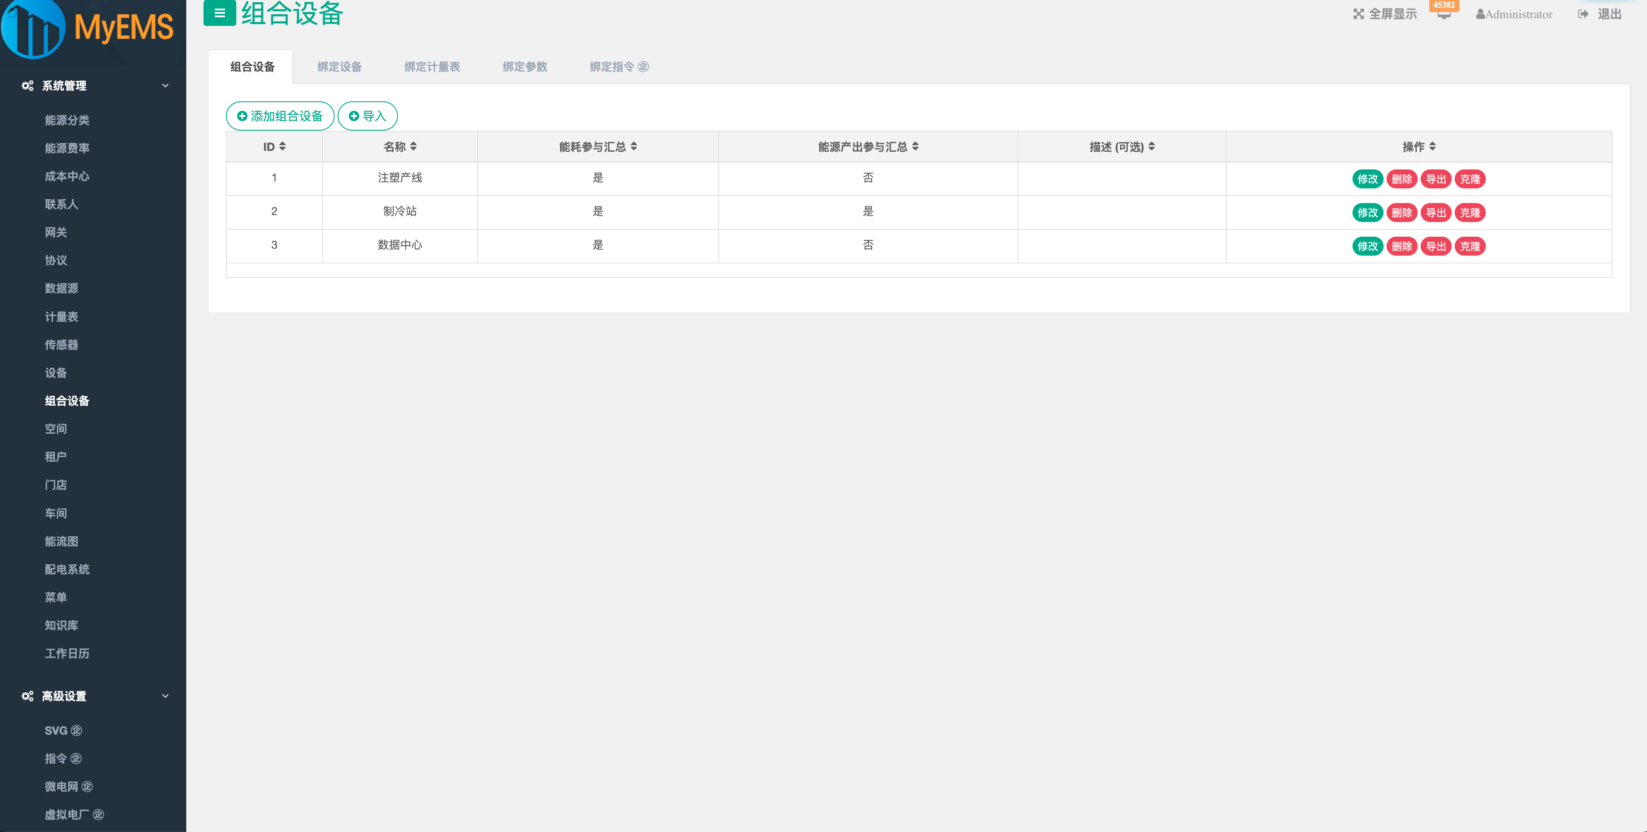Sort table by ID column arrows

point(282,147)
